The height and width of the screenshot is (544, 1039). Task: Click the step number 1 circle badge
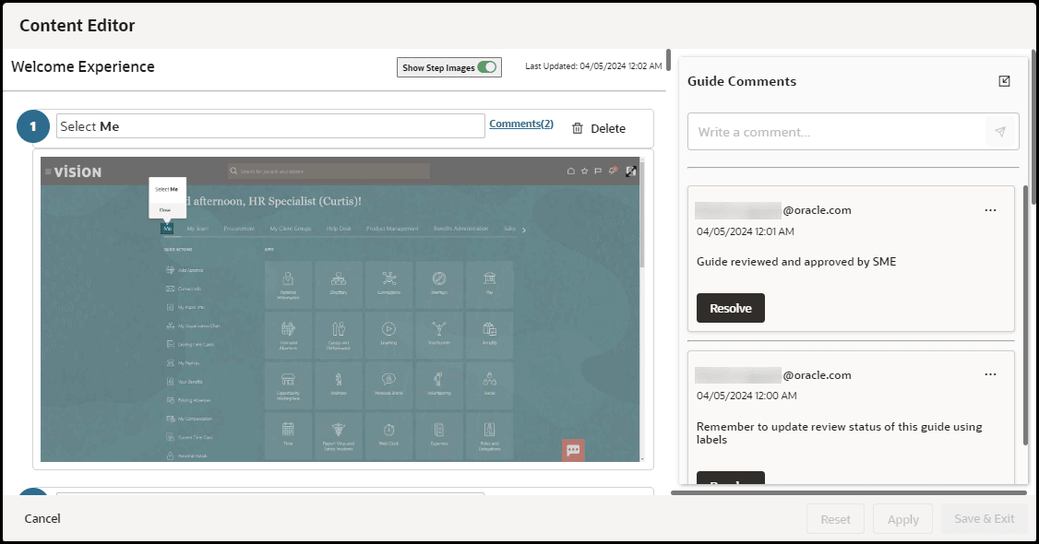tap(33, 126)
